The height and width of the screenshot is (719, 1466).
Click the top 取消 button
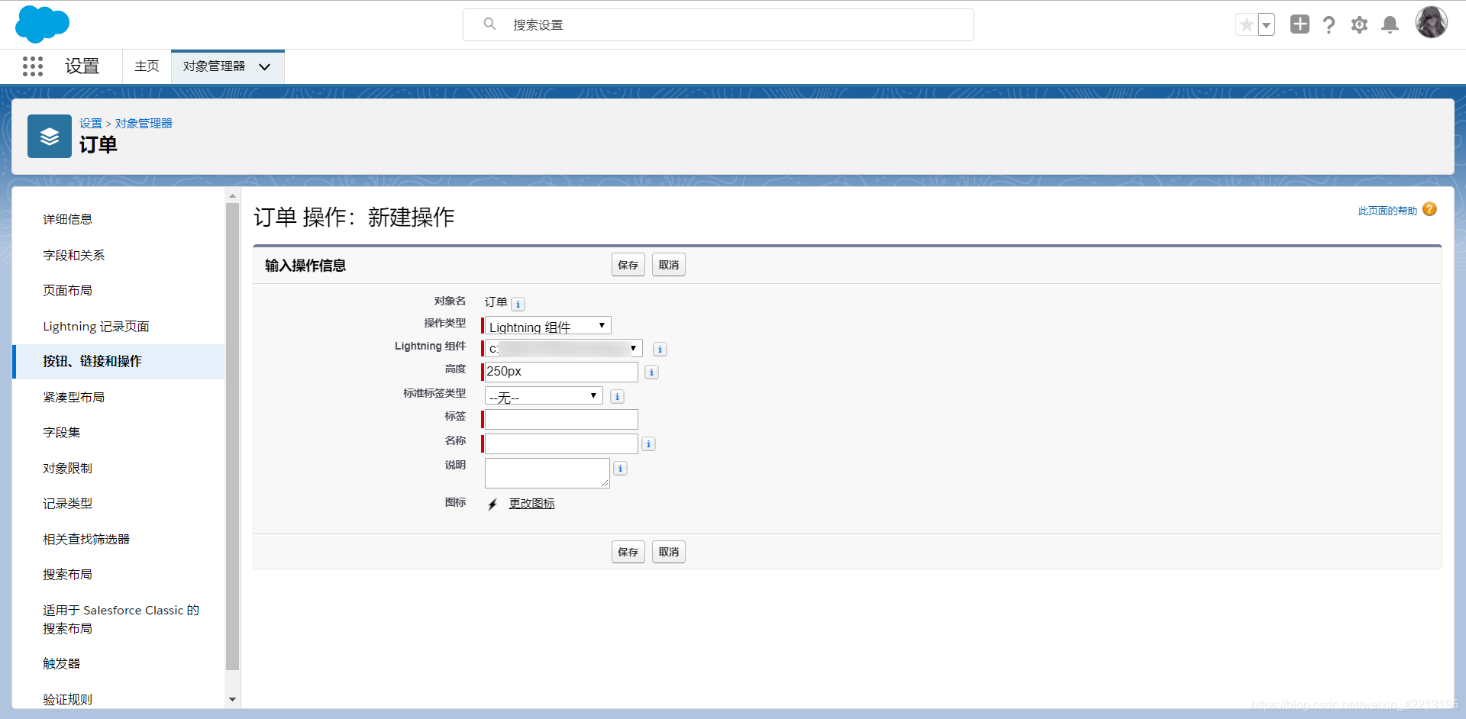click(669, 265)
